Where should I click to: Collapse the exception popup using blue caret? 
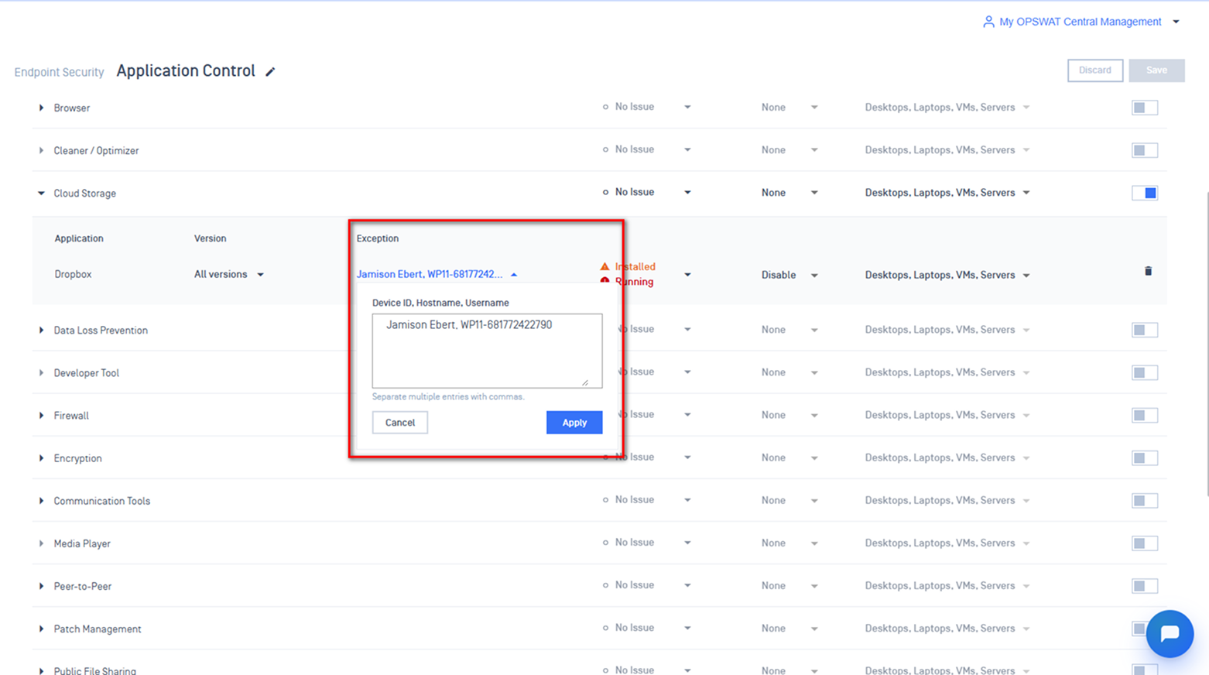click(x=514, y=275)
